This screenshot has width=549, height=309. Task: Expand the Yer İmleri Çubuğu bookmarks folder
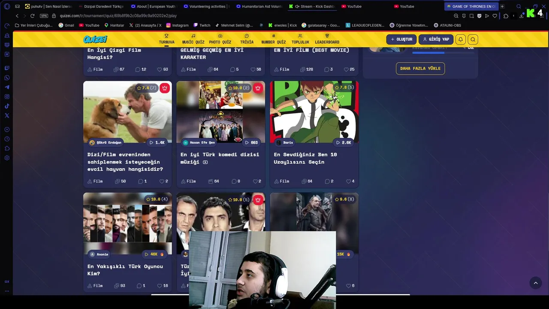coord(33,25)
